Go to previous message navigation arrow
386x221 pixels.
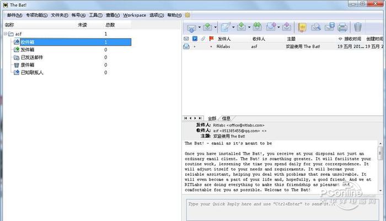[x=190, y=118]
